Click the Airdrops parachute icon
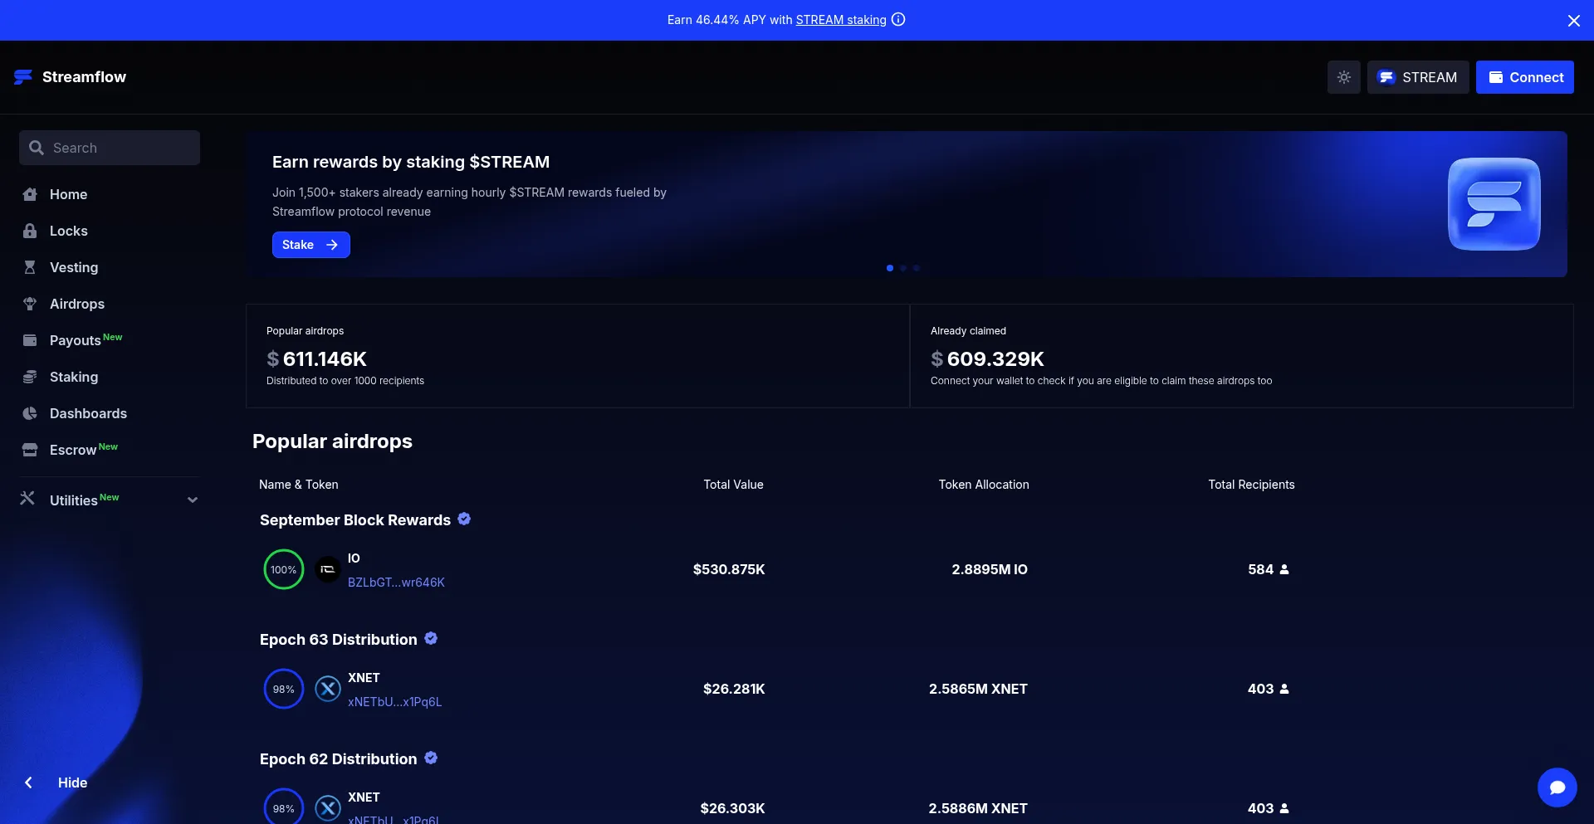The width and height of the screenshot is (1594, 824). click(x=30, y=304)
